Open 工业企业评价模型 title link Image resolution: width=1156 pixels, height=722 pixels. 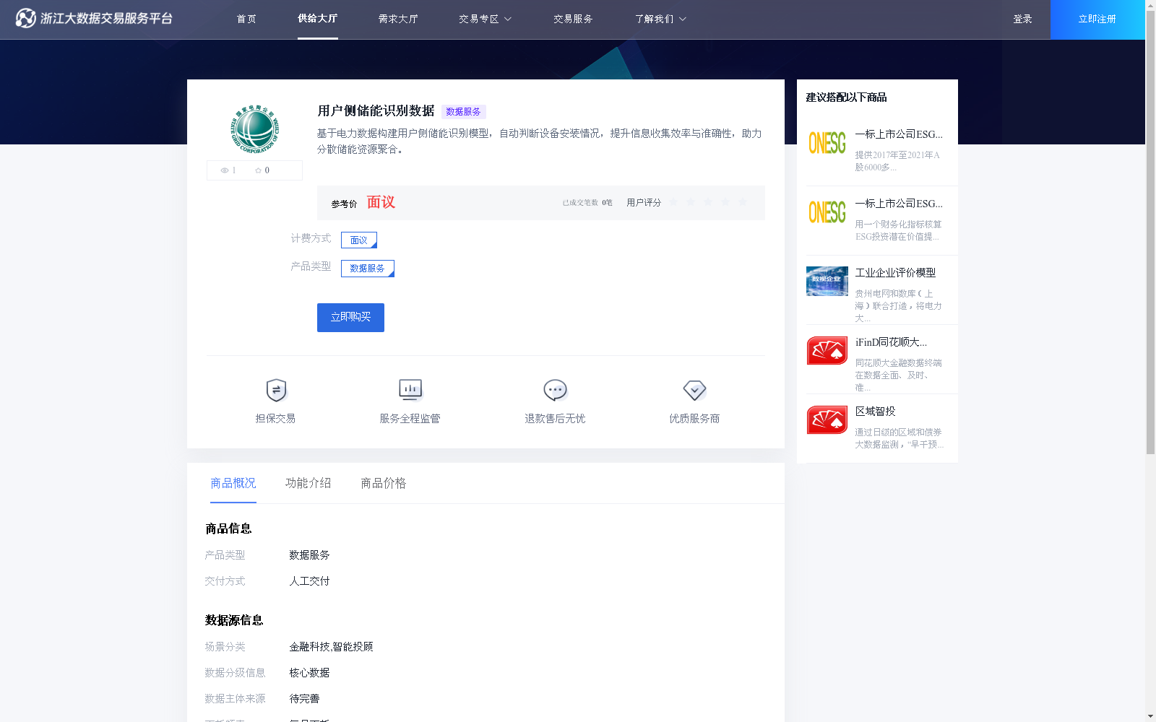click(x=896, y=273)
